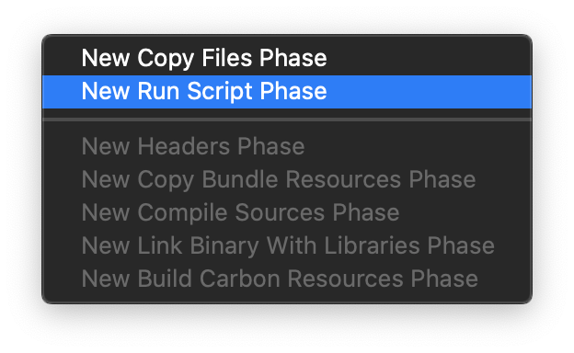The height and width of the screenshot is (353, 574).
Task: Click the disabled Link Binary With Libraries entry
Action: pyautogui.click(x=287, y=245)
